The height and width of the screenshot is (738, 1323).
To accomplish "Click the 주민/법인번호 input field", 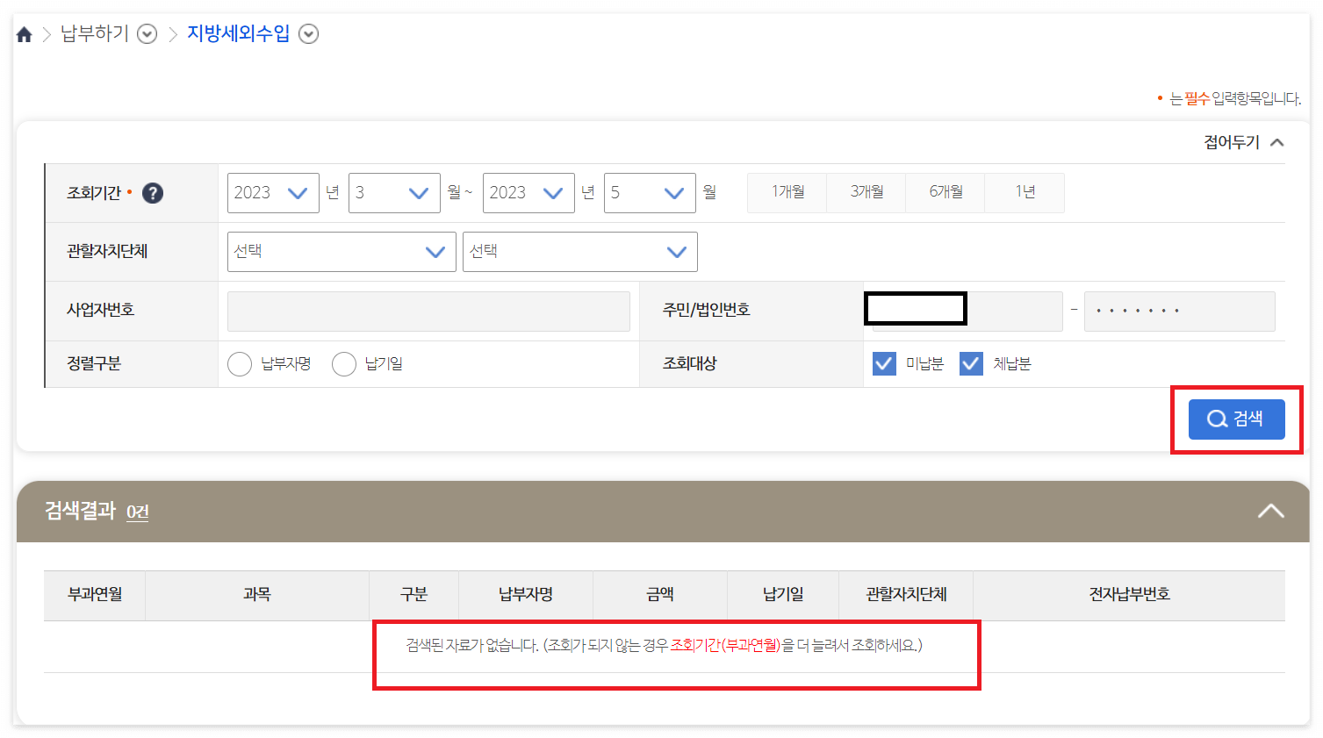I will (x=915, y=308).
